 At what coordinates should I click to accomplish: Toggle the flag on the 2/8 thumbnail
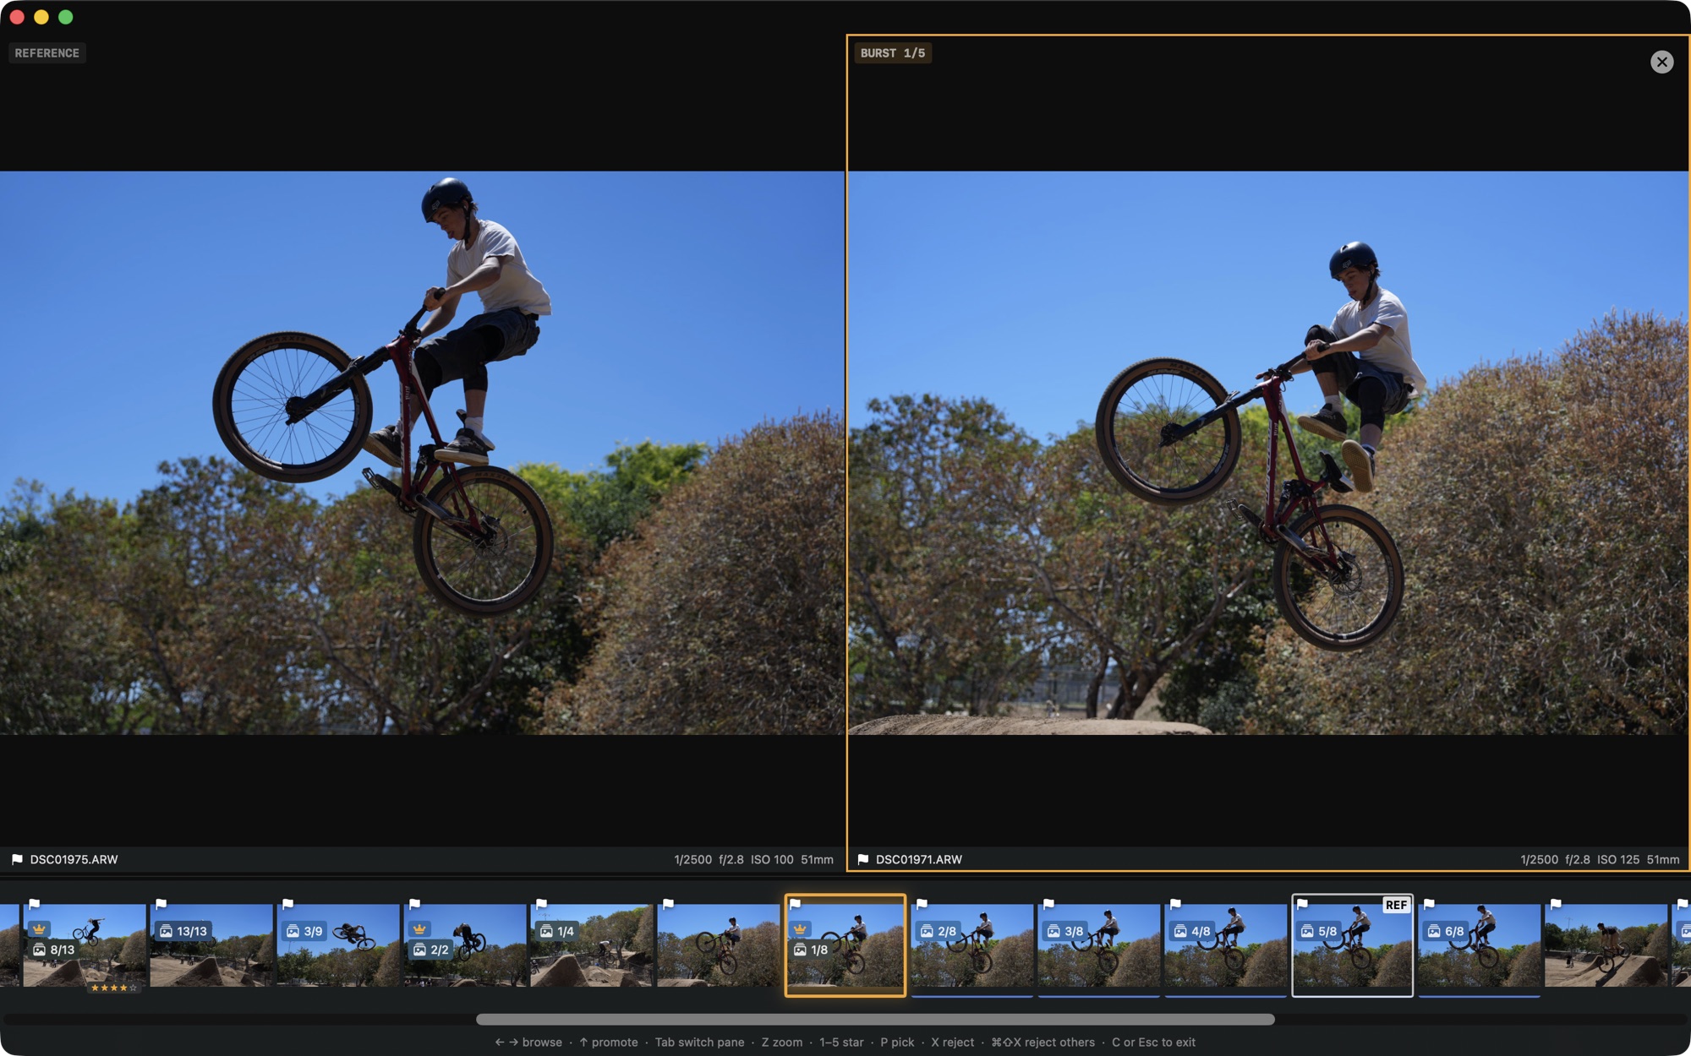(922, 904)
